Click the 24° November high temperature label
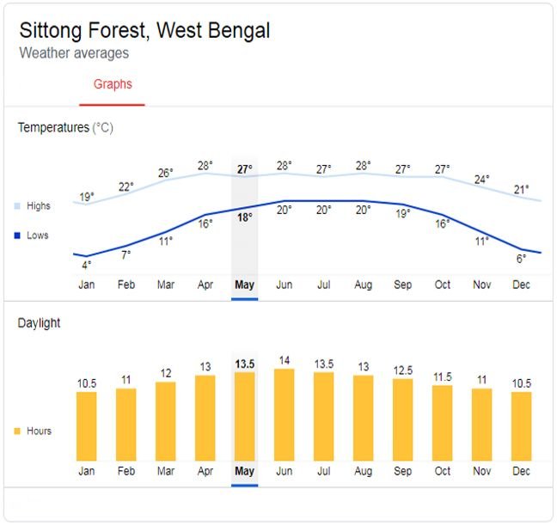The height and width of the screenshot is (526, 557). coord(481,180)
